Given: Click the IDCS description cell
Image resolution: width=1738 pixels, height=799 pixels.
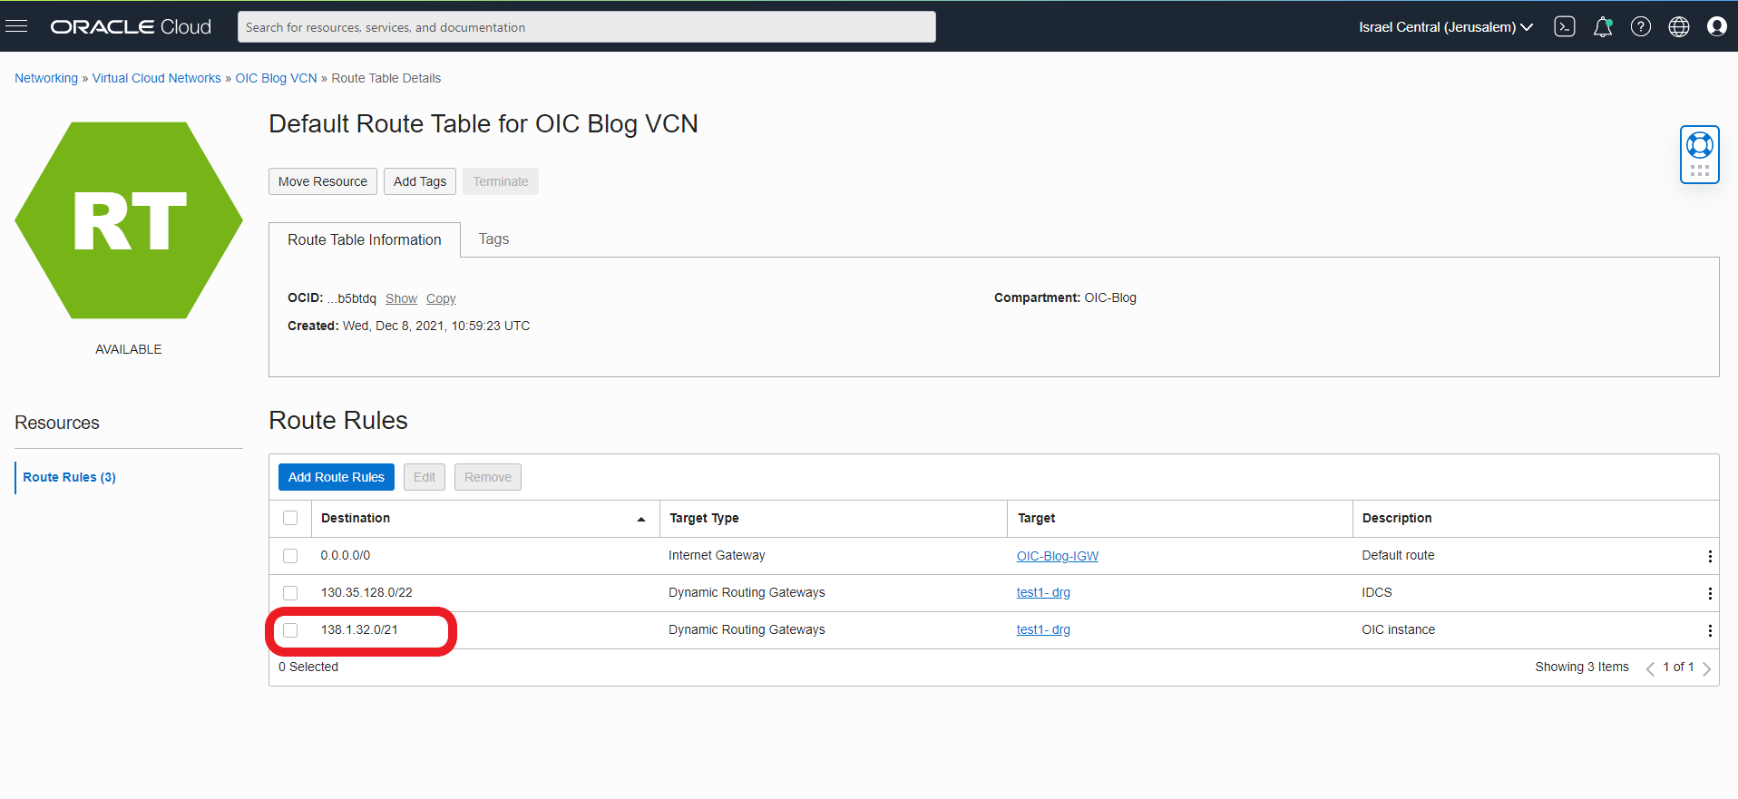Looking at the screenshot, I should 1377,592.
